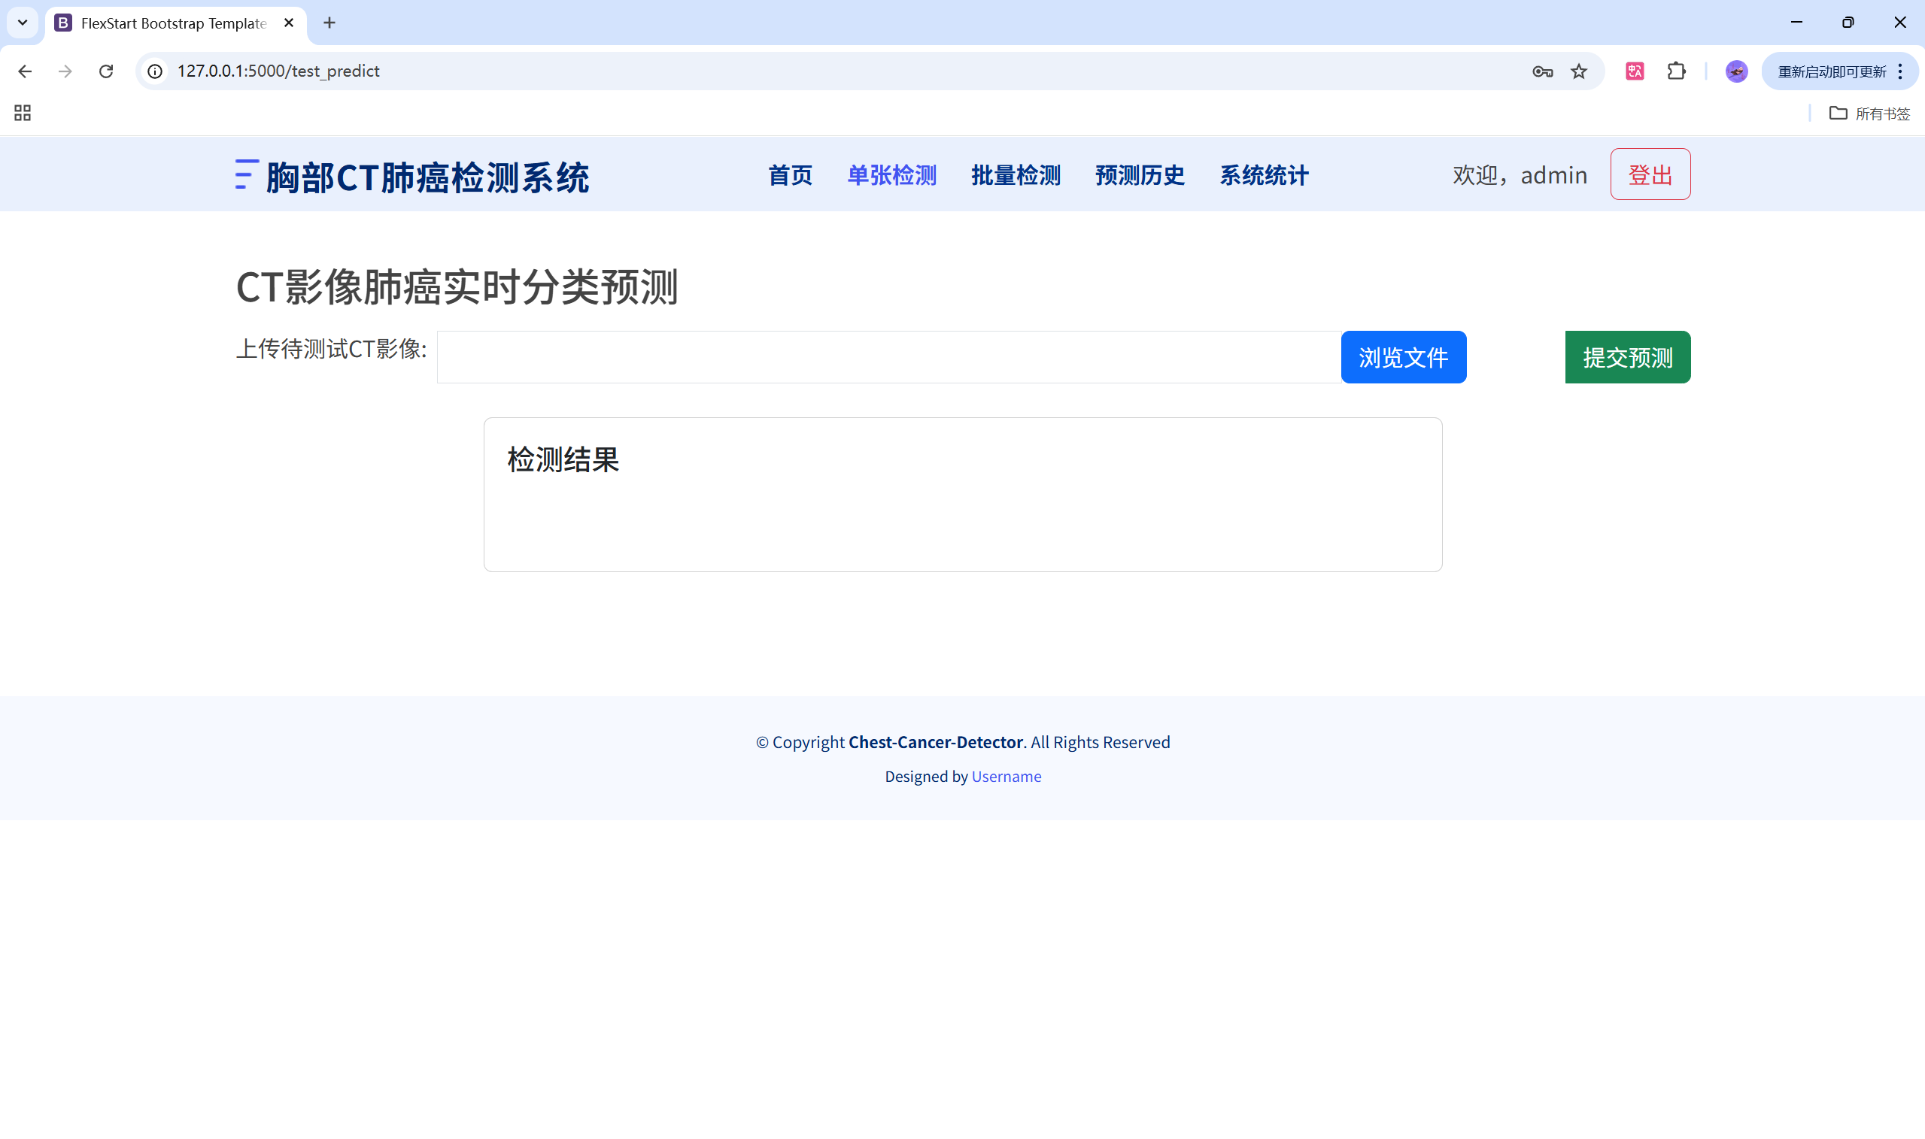This screenshot has width=1925, height=1139.
Task: Open the Chrome three-dot menu
Action: pos(1899,71)
